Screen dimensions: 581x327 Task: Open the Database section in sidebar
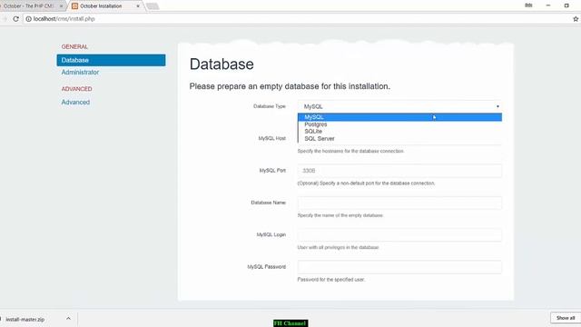pos(111,60)
